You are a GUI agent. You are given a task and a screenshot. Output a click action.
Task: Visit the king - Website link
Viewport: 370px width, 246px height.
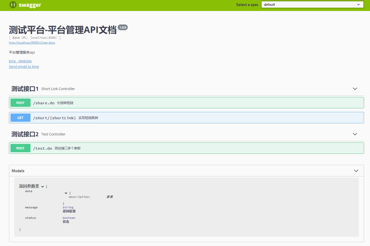click(x=20, y=61)
